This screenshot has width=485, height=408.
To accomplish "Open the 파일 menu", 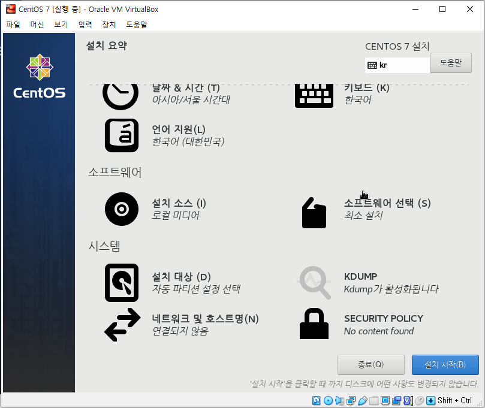I will (13, 25).
